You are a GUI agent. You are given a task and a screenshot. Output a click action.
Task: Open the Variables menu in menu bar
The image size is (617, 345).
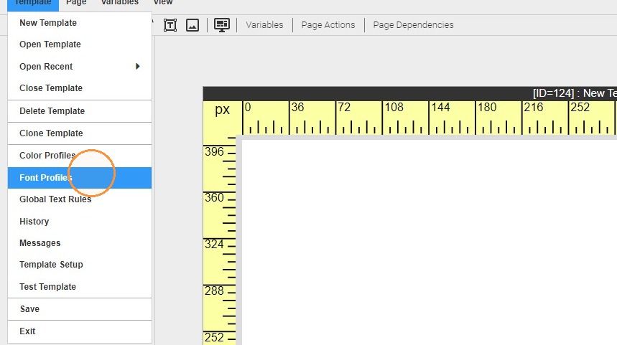[x=120, y=3]
